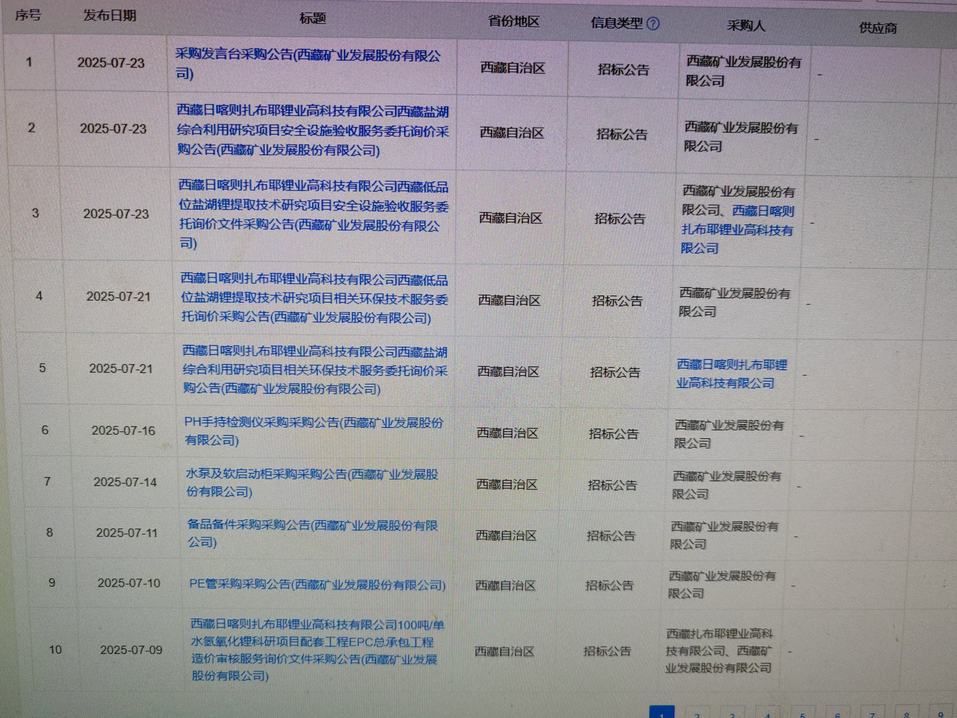
Task: Click 招标公告 in row 9
Action: [x=609, y=585]
